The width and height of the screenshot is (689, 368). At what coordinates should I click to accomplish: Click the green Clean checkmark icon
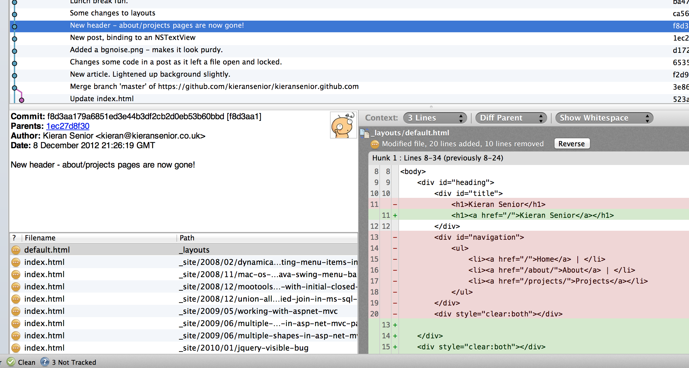pyautogui.click(x=11, y=362)
